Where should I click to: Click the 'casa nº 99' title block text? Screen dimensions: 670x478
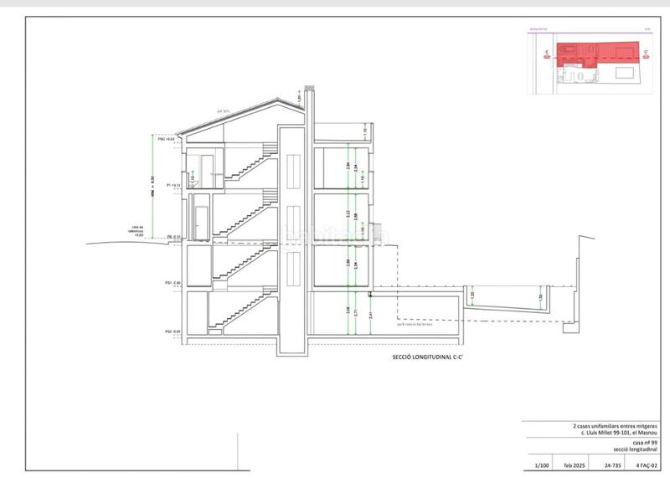[647, 444]
